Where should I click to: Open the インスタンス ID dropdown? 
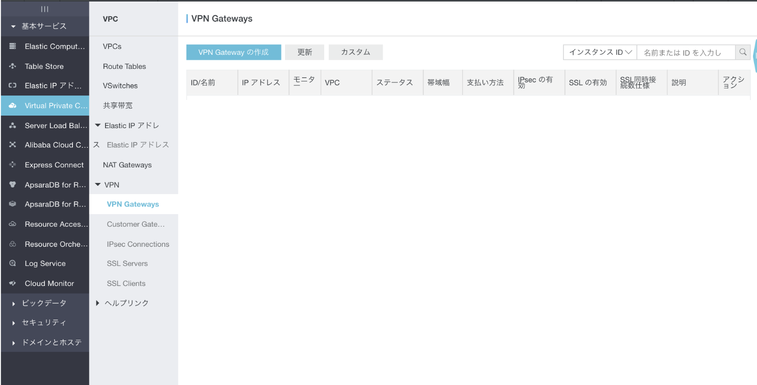pos(600,52)
